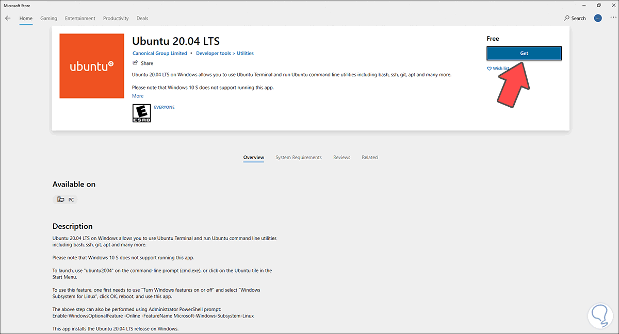
Task: Click the ESRB Everyone rating badge
Action: (141, 113)
